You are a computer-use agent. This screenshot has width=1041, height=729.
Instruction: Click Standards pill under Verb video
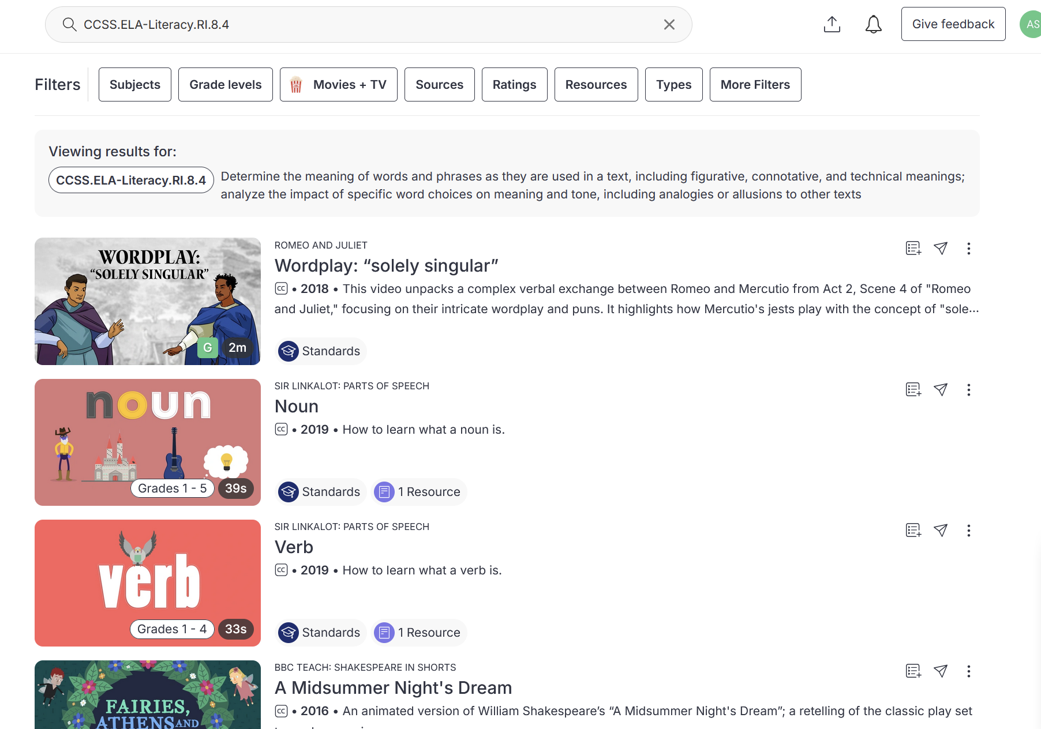click(x=320, y=632)
